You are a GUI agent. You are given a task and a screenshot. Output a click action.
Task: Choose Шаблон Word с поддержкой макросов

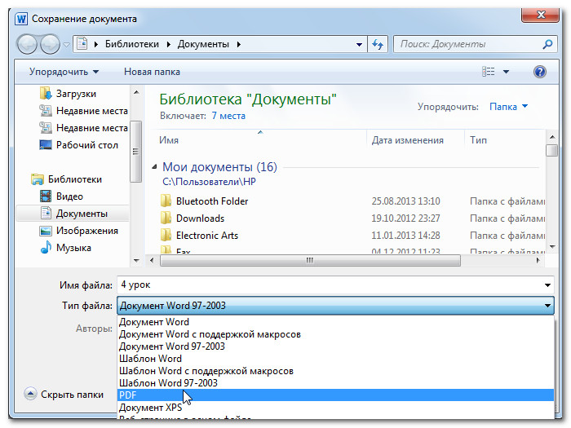pyautogui.click(x=335, y=371)
